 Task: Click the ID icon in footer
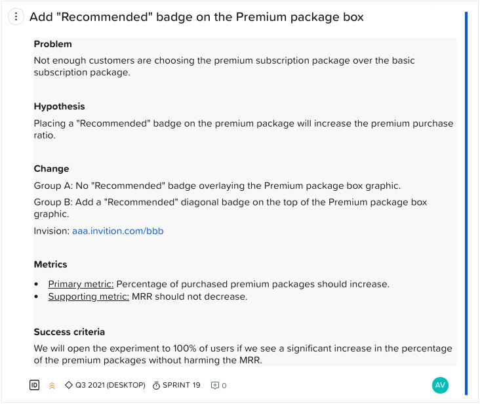pyautogui.click(x=35, y=385)
